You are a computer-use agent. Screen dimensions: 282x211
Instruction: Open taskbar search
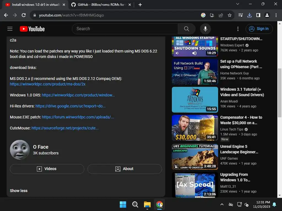(x=135, y=204)
